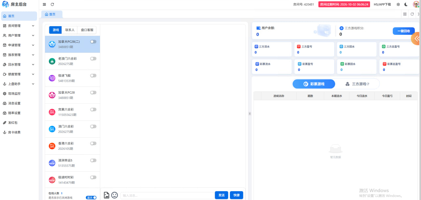Enable the 老澳门六合彩 switch
The image size is (421, 200).
tap(93, 58)
